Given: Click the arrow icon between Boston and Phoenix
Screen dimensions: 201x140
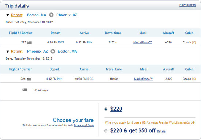Looking at the screenshot, I should point(51,15).
